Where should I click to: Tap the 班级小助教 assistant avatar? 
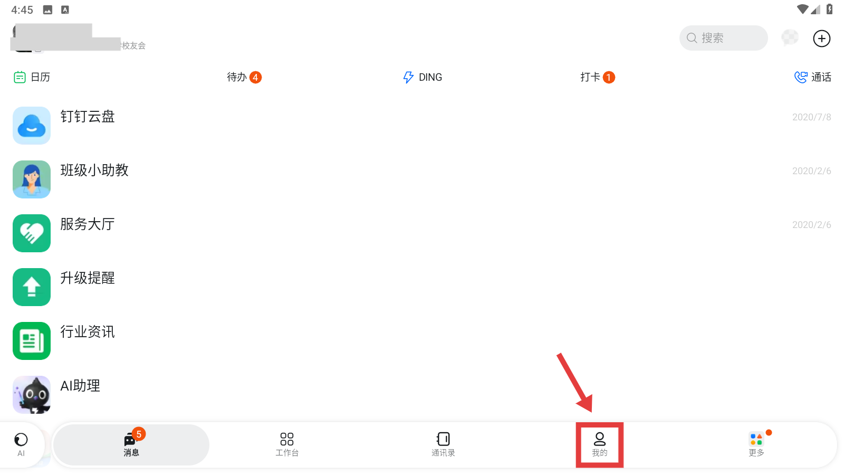(x=32, y=179)
